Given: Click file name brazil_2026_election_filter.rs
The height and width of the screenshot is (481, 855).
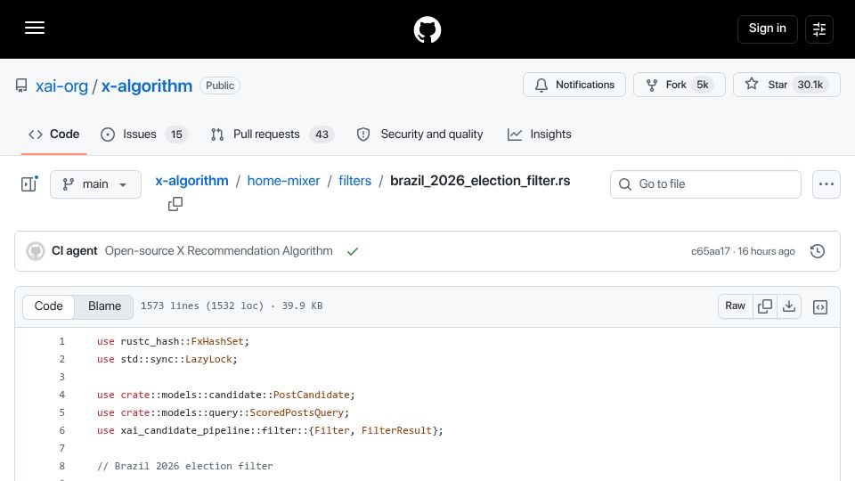Looking at the screenshot, I should point(480,181).
